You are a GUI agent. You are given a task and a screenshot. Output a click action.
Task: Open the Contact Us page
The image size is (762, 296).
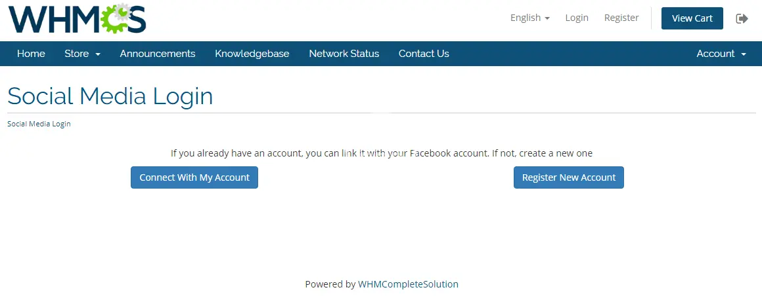[424, 54]
